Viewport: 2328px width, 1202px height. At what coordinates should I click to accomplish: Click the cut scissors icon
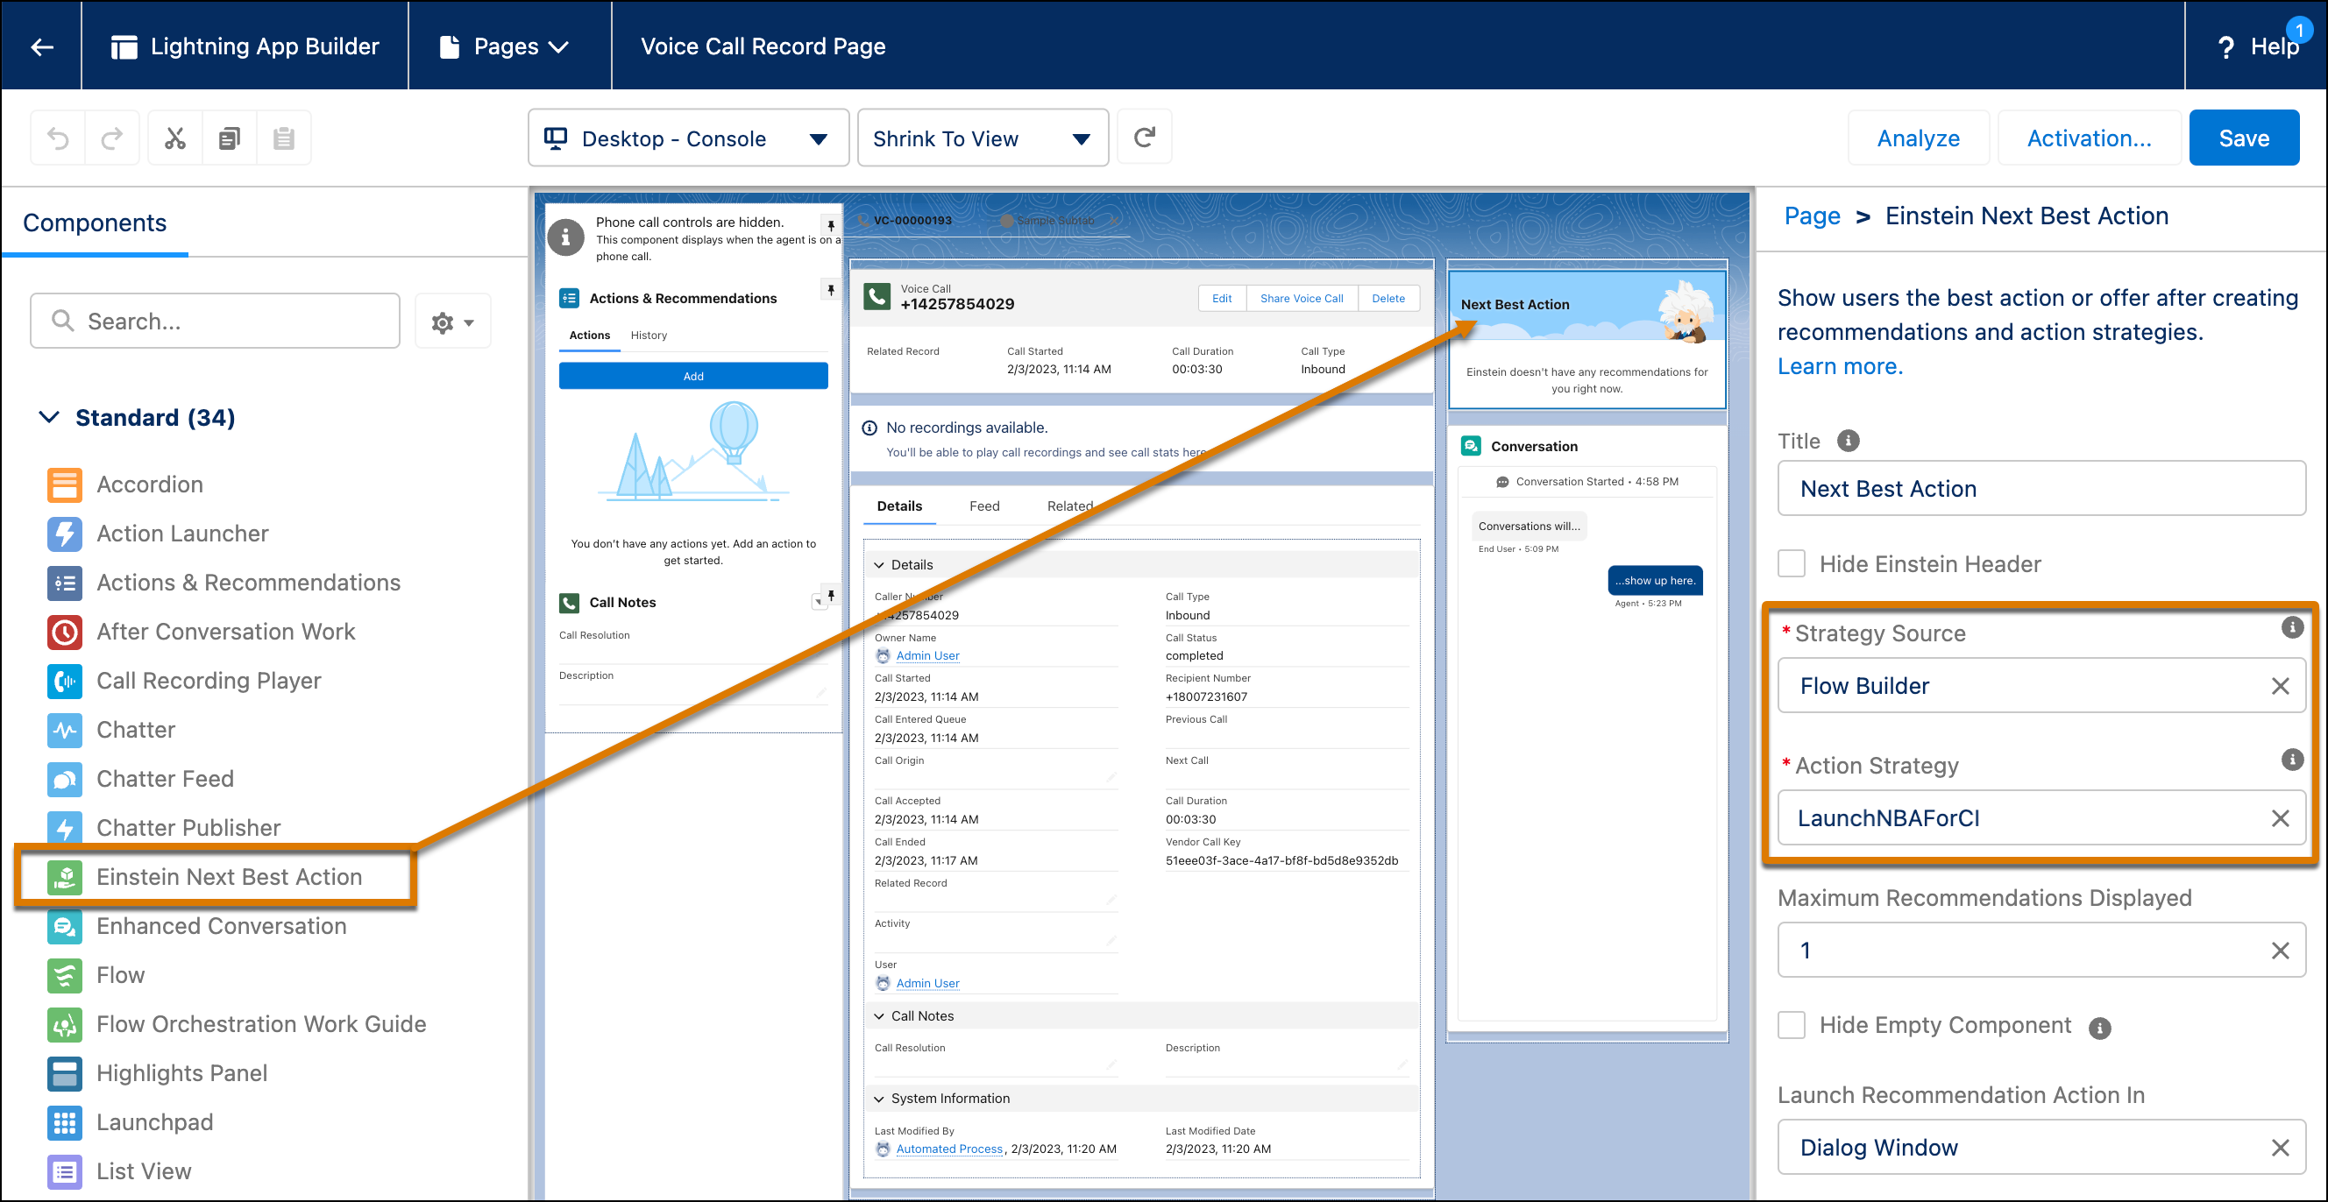[174, 138]
